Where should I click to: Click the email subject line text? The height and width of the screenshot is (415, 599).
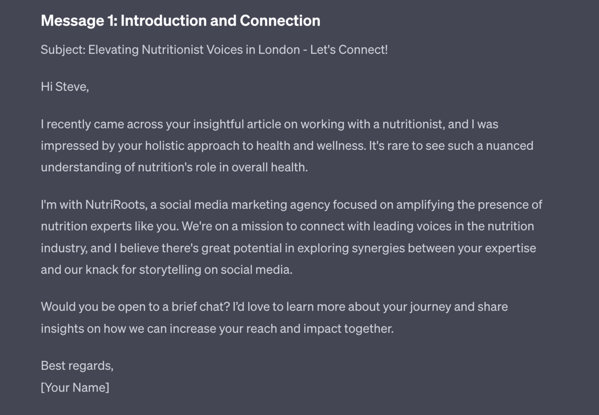[214, 50]
